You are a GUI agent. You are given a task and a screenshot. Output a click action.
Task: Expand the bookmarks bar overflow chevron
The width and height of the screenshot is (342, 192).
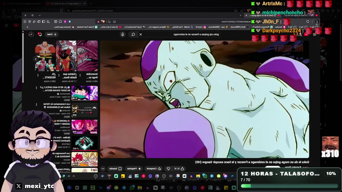[27, 27]
